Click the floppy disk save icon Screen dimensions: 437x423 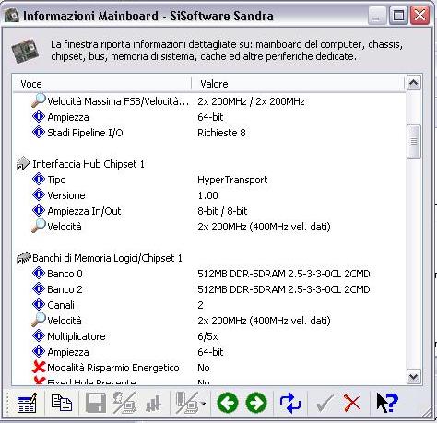96,403
